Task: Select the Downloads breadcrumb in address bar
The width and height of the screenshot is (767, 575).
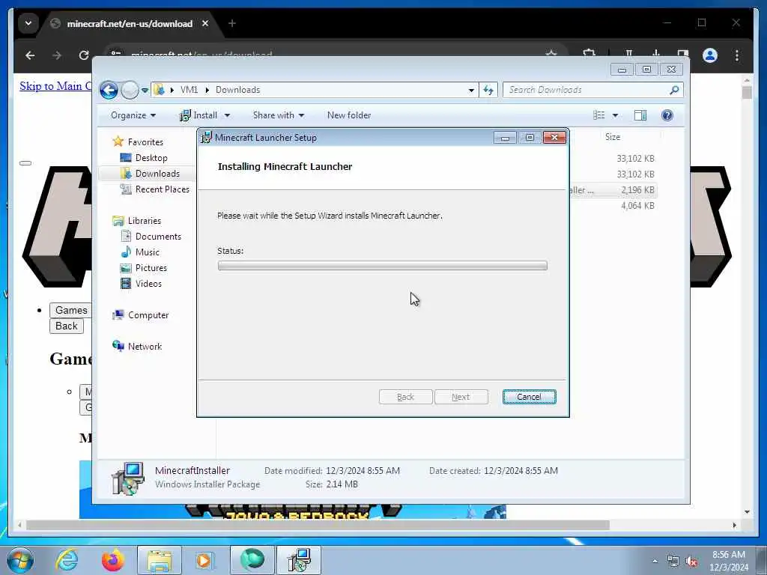Action: point(237,90)
